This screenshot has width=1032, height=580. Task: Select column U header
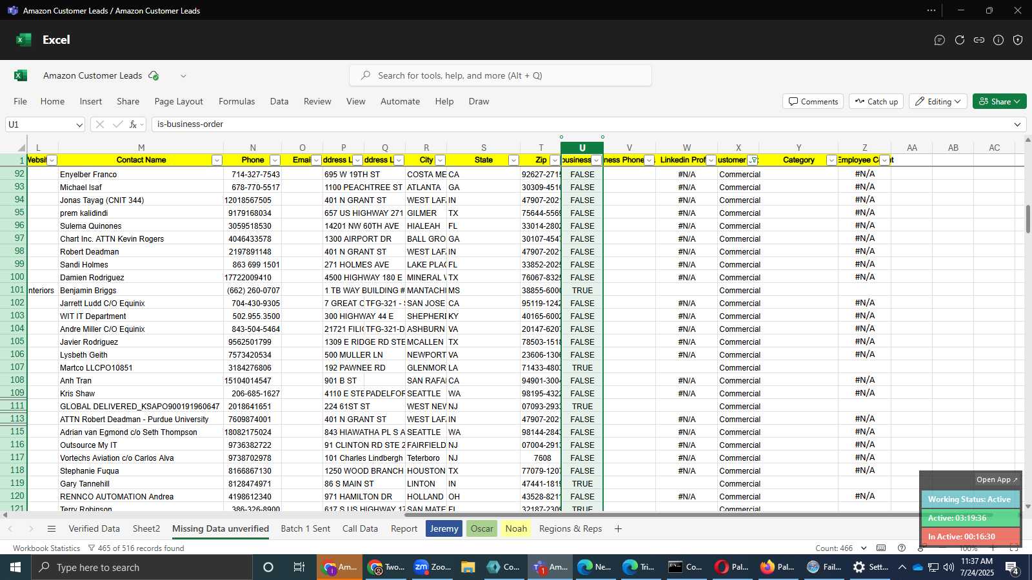click(x=582, y=148)
